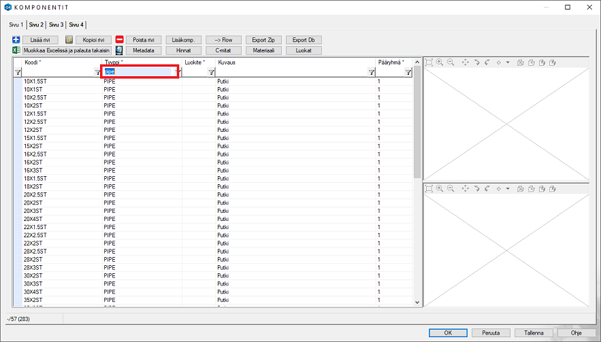This screenshot has width=601, height=342.
Task: Select the 12X2ST row in the table
Action: coord(34,130)
